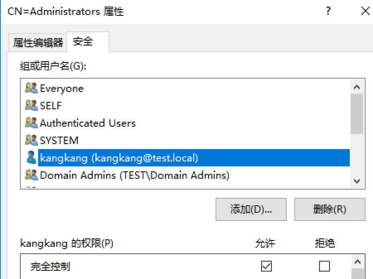Click the help question mark icon
This screenshot has height=279, width=373.
click(x=328, y=11)
